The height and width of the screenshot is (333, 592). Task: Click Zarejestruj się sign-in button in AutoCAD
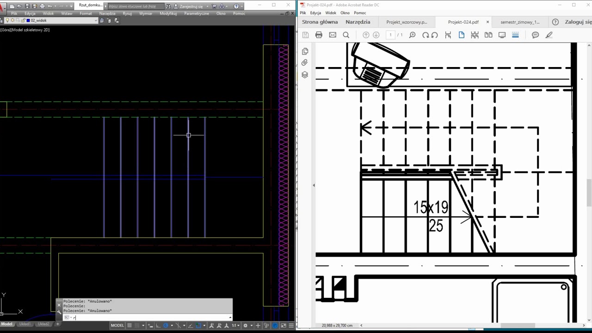(x=191, y=6)
